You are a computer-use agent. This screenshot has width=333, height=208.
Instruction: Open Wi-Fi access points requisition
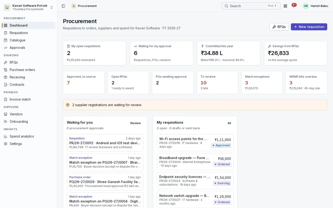click(x=195, y=143)
